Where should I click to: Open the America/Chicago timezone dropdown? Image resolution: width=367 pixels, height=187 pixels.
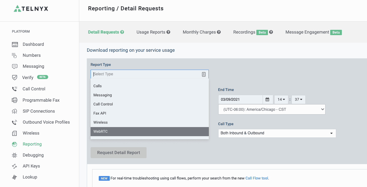pyautogui.click(x=272, y=109)
